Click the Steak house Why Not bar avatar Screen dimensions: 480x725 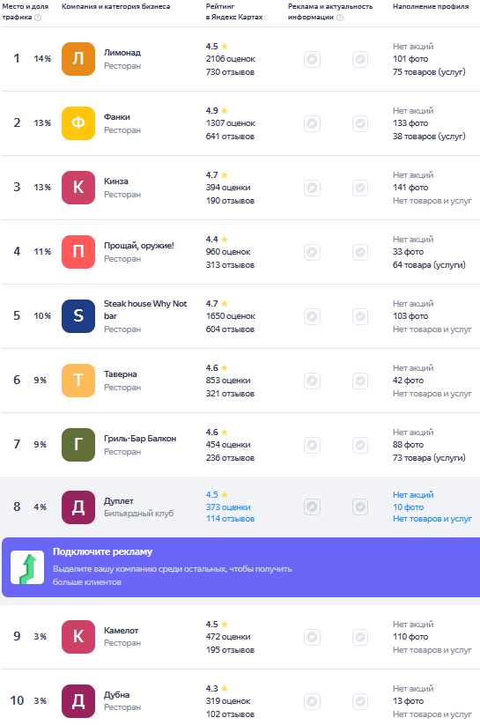[78, 315]
